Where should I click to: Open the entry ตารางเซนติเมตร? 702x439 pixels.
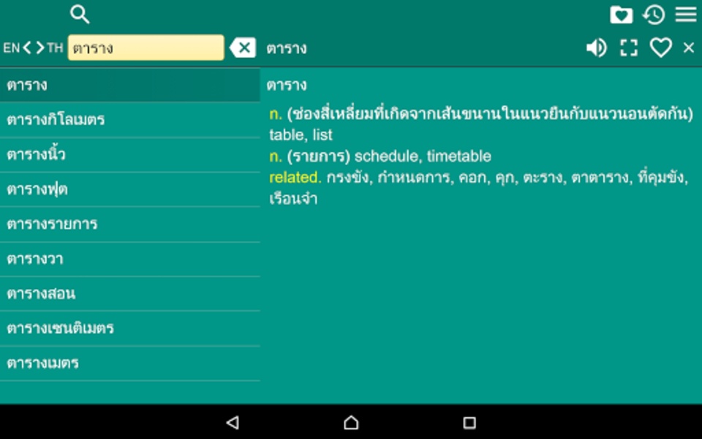click(x=130, y=329)
